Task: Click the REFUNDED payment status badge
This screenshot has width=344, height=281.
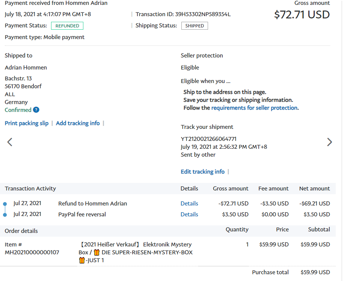Action: pyautogui.click(x=67, y=26)
